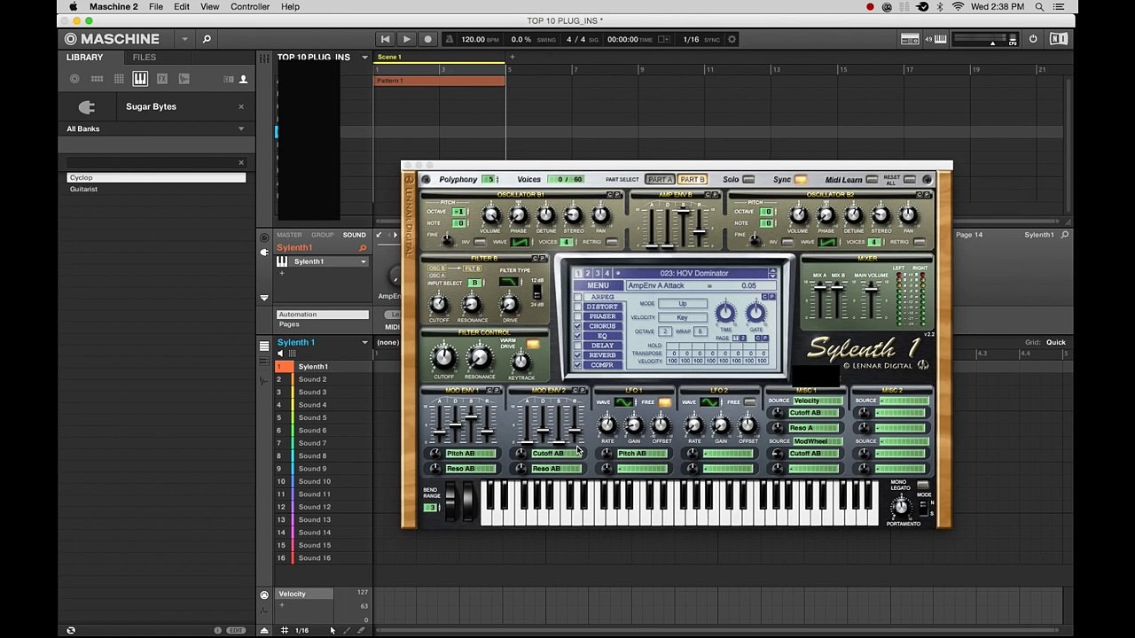1135x638 pixels.
Task: Switch to the FILES browser tab
Action: tap(144, 58)
